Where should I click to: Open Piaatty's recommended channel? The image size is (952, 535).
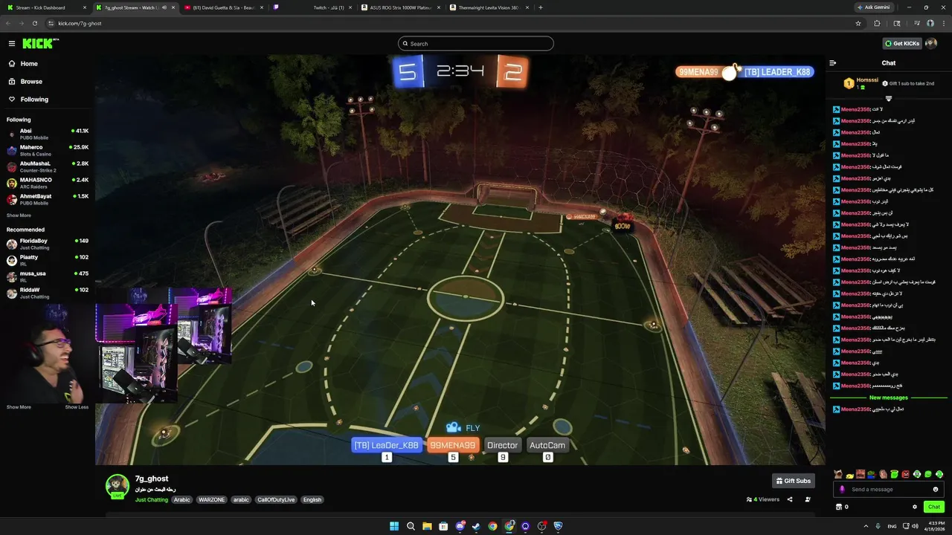coord(48,260)
